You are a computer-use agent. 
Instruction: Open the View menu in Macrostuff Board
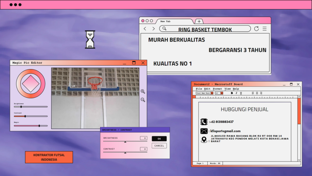pos(227,89)
